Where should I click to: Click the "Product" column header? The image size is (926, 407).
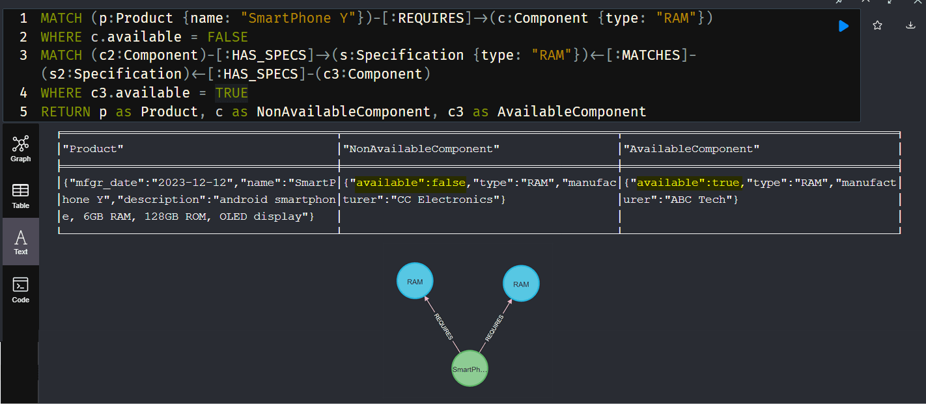(x=92, y=149)
